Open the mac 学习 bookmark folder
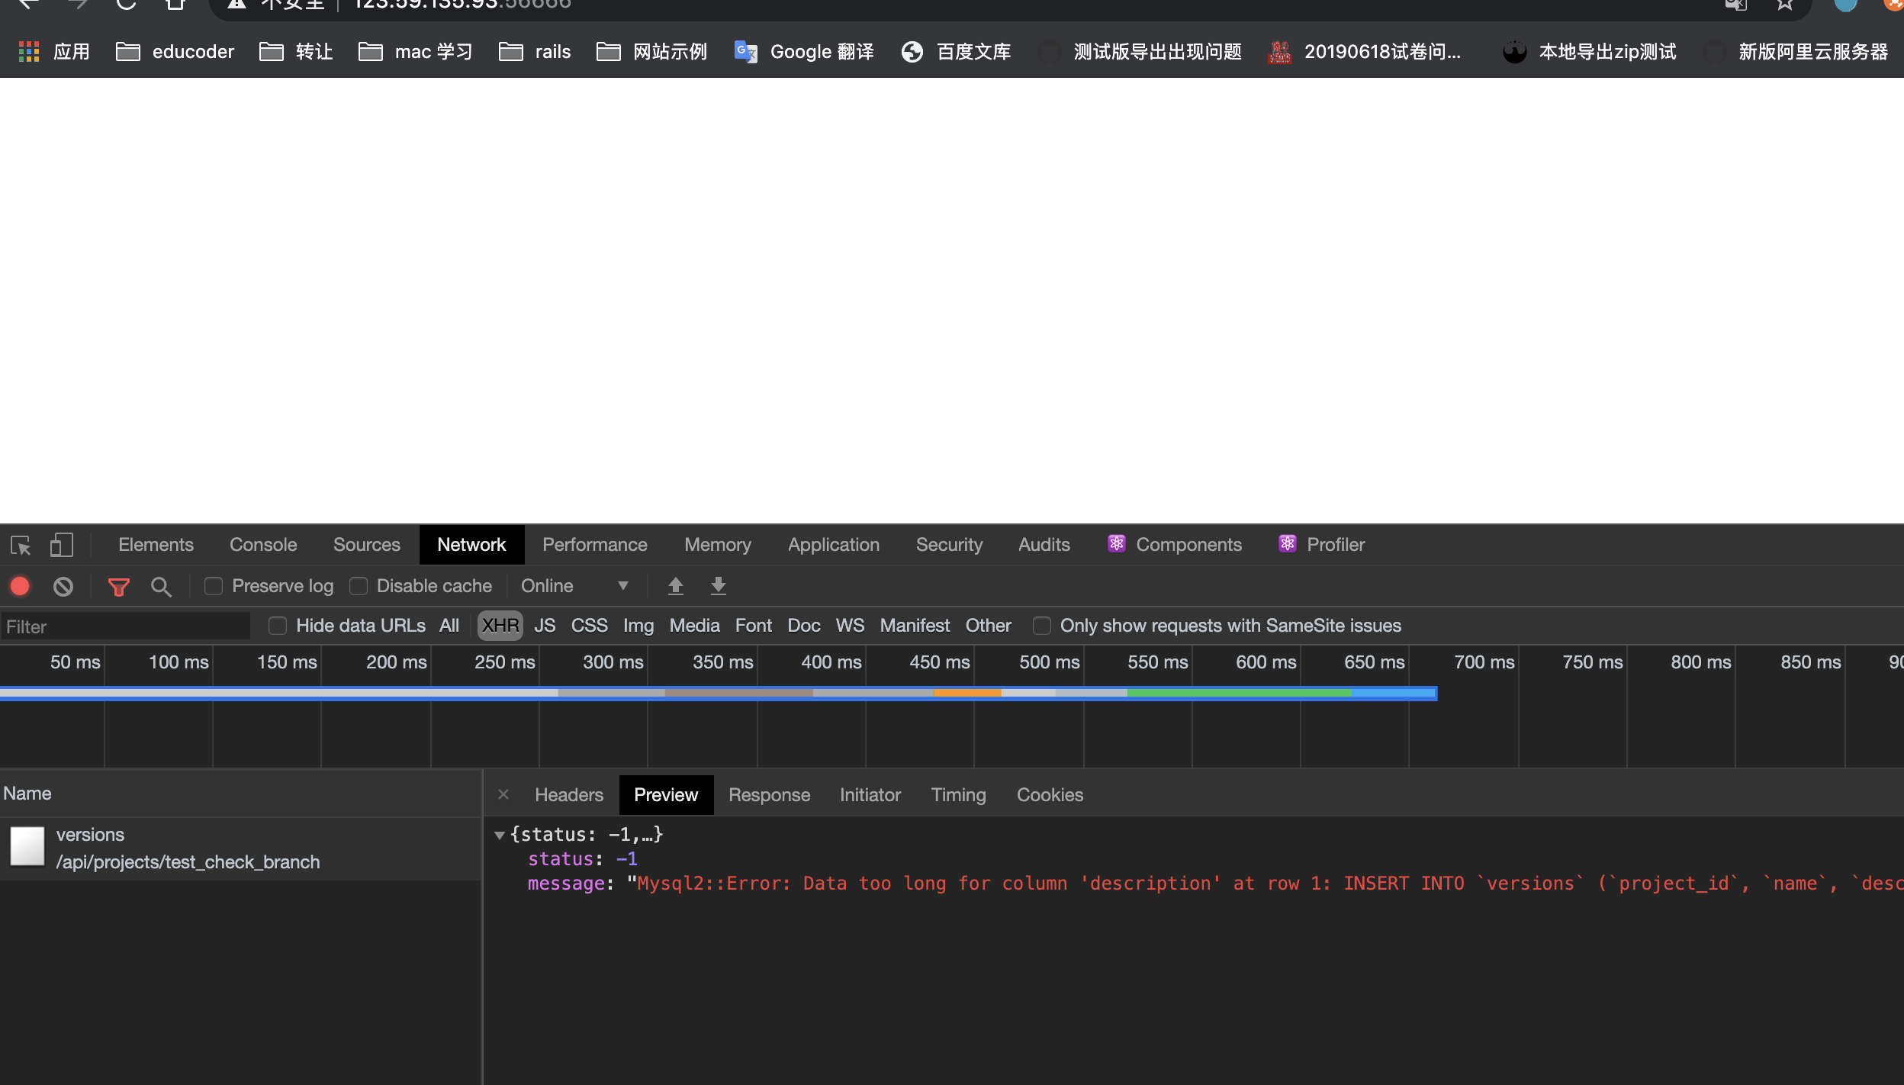Viewport: 1904px width, 1085px height. coord(416,51)
